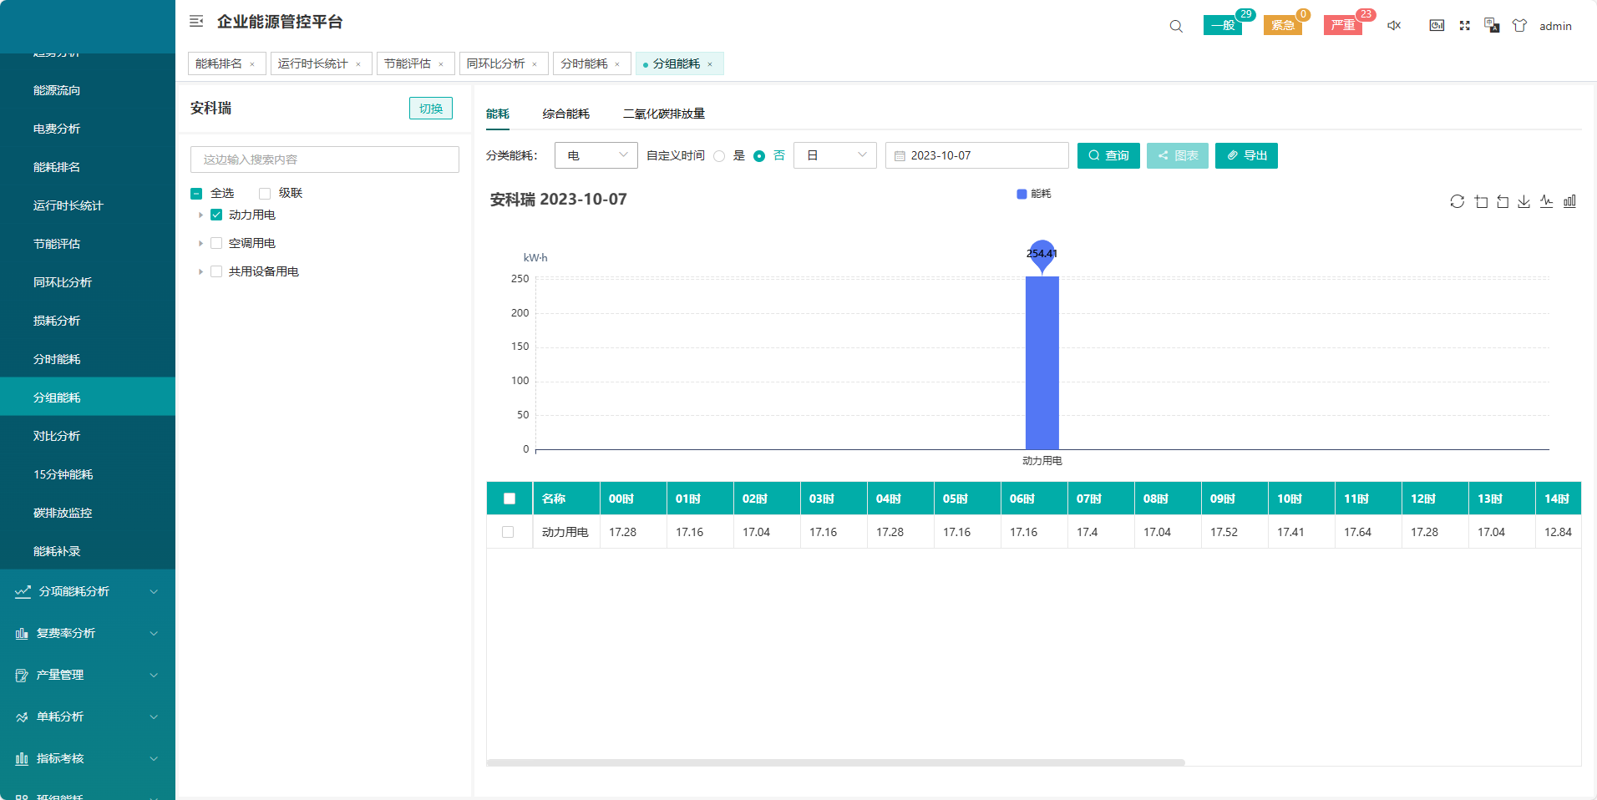Click the 查询 query button
The height and width of the screenshot is (800, 1597).
pyautogui.click(x=1108, y=155)
